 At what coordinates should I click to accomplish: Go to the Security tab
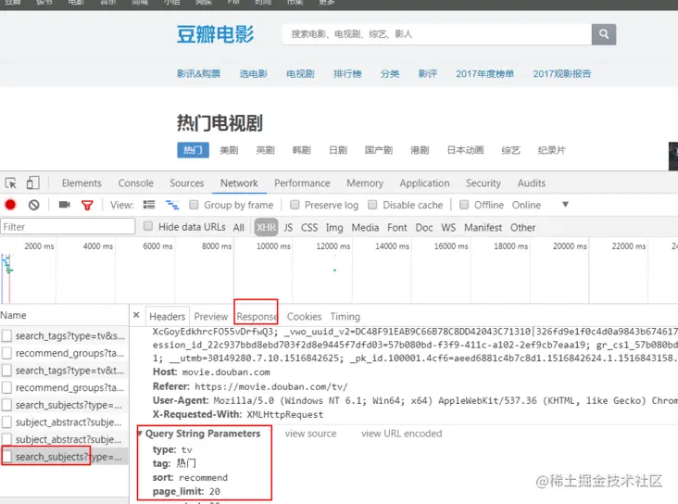(x=483, y=183)
